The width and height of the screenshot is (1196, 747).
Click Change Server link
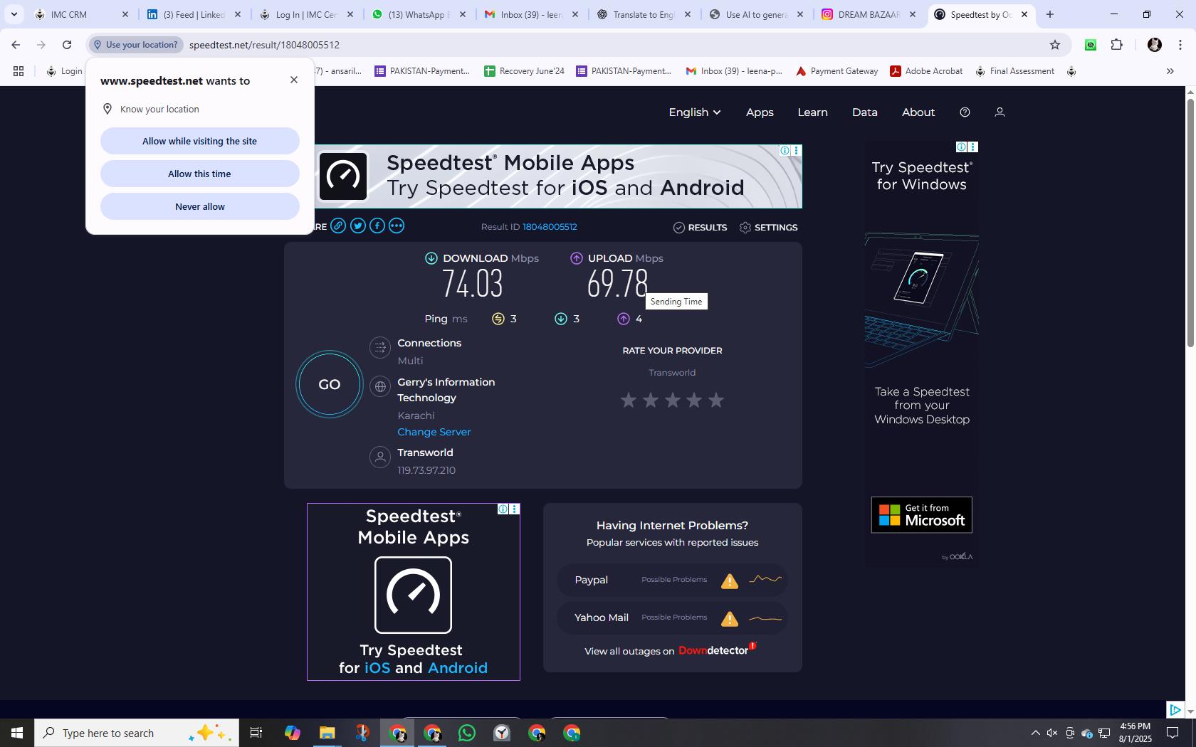click(x=434, y=432)
